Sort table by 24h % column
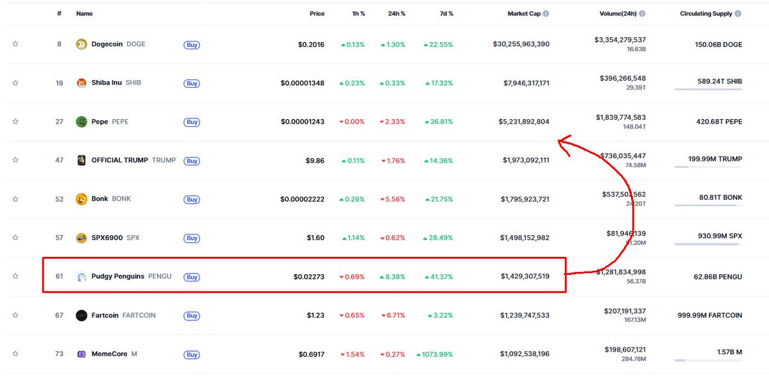Screen dimensions: 769x376 [x=396, y=13]
